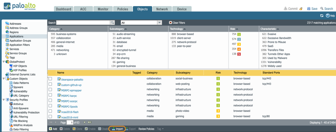Click the Service Groups icon
This screenshot has height=132, width=336.
click(x=7, y=53)
